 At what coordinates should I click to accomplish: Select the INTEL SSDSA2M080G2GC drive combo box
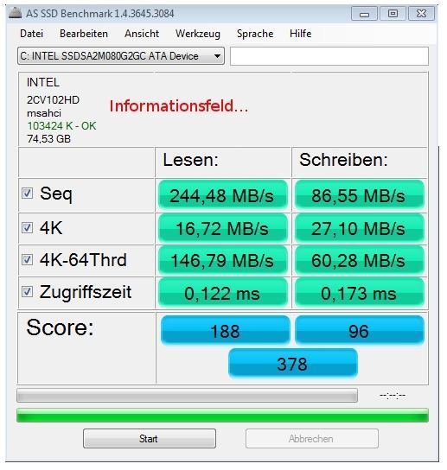(121, 56)
